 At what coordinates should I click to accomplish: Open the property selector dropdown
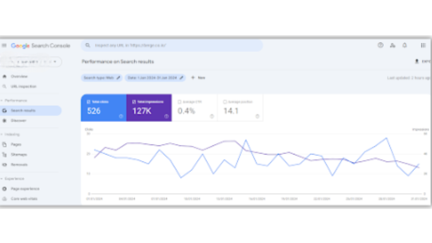coord(31,62)
